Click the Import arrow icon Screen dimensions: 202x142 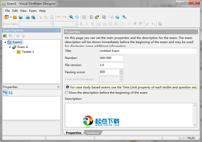[112, 17]
